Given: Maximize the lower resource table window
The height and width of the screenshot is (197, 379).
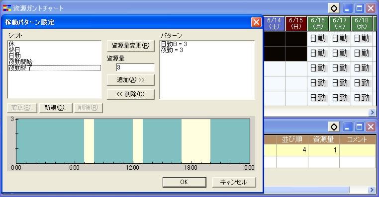Looking at the screenshot, I should (359, 127).
